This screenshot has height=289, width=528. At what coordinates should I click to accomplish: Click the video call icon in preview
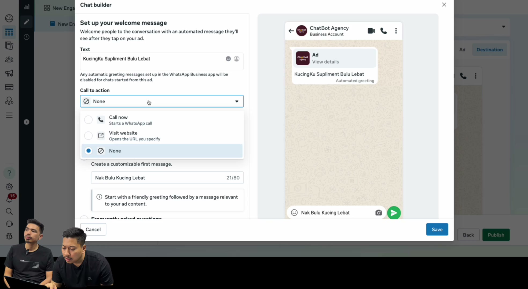point(371,31)
